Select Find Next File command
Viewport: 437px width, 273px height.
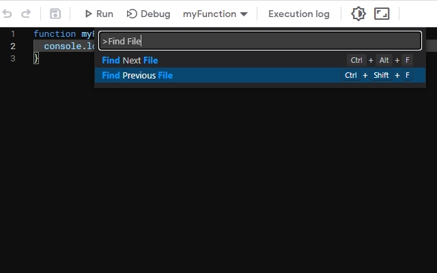coord(260,60)
